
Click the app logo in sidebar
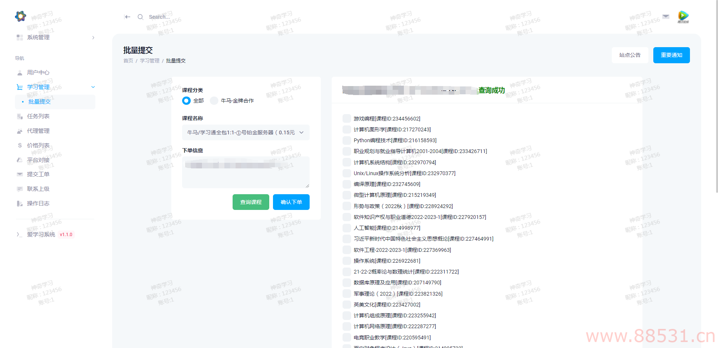21,16
